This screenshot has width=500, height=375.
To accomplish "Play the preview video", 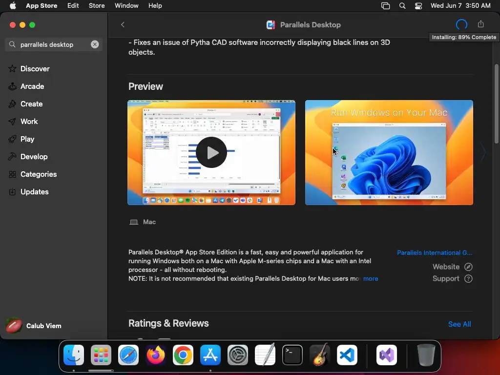I will [211, 152].
